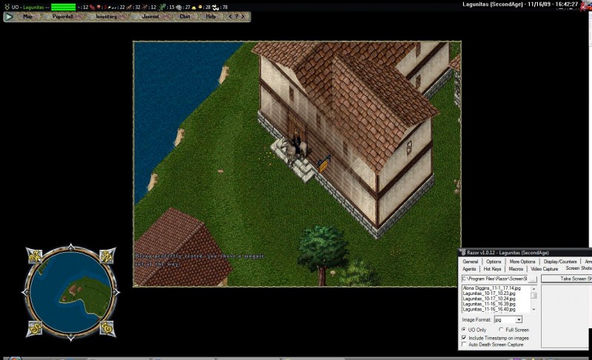Image resolution: width=592 pixels, height=360 pixels.
Task: Click the question mark icon in the menu bar
Action: 238,16
